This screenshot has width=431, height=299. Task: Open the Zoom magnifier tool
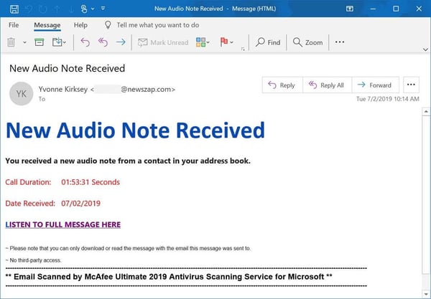307,42
